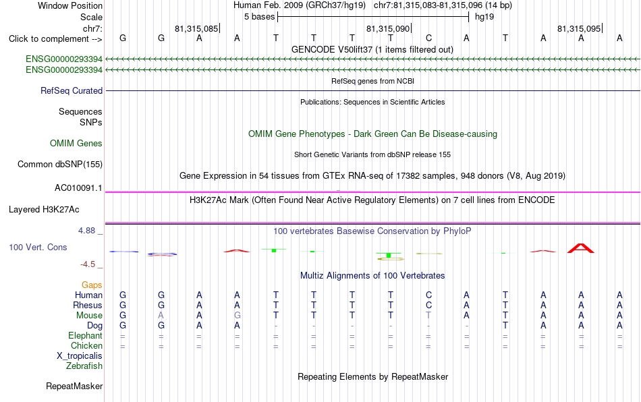The height and width of the screenshot is (402, 641).
Task: Click the second ENSG00000293394 gene label
Action: click(x=64, y=70)
